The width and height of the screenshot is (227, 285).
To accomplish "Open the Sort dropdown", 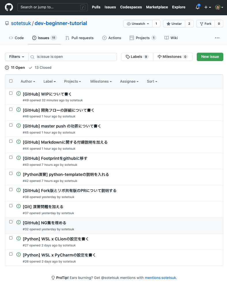I will [152, 81].
